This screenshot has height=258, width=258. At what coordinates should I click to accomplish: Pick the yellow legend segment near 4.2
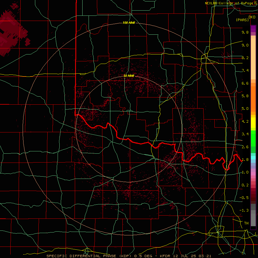tap(253, 123)
